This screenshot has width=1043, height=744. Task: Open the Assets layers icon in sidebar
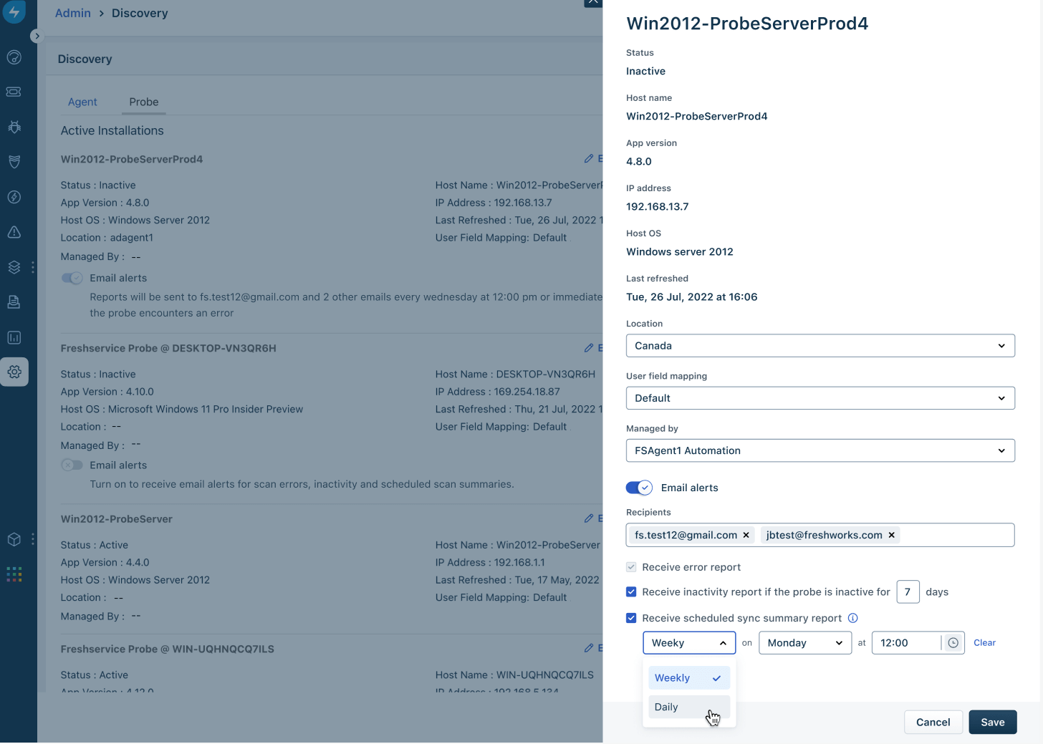point(14,267)
